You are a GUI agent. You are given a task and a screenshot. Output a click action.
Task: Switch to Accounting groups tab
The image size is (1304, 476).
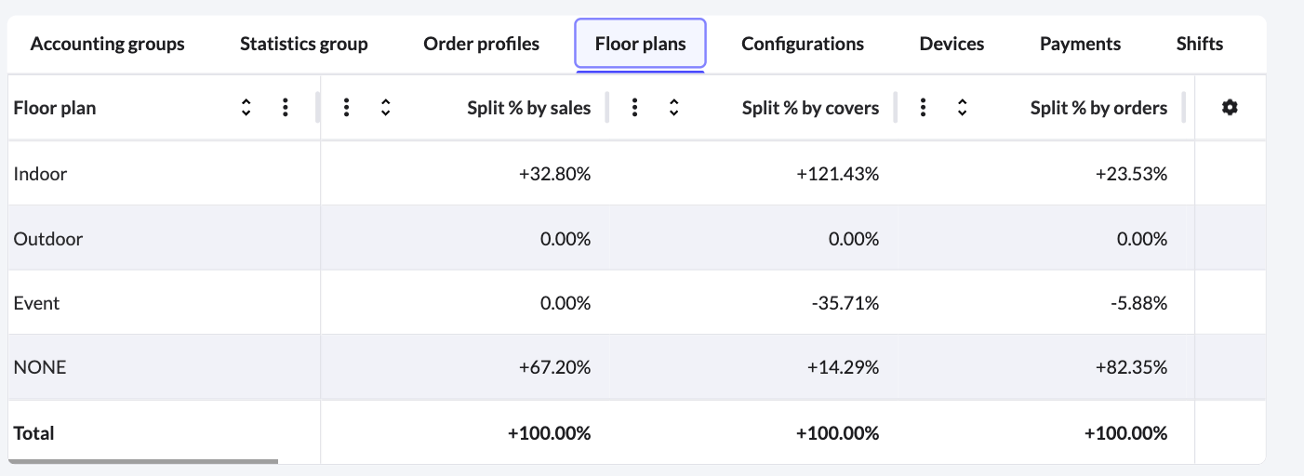click(x=107, y=44)
